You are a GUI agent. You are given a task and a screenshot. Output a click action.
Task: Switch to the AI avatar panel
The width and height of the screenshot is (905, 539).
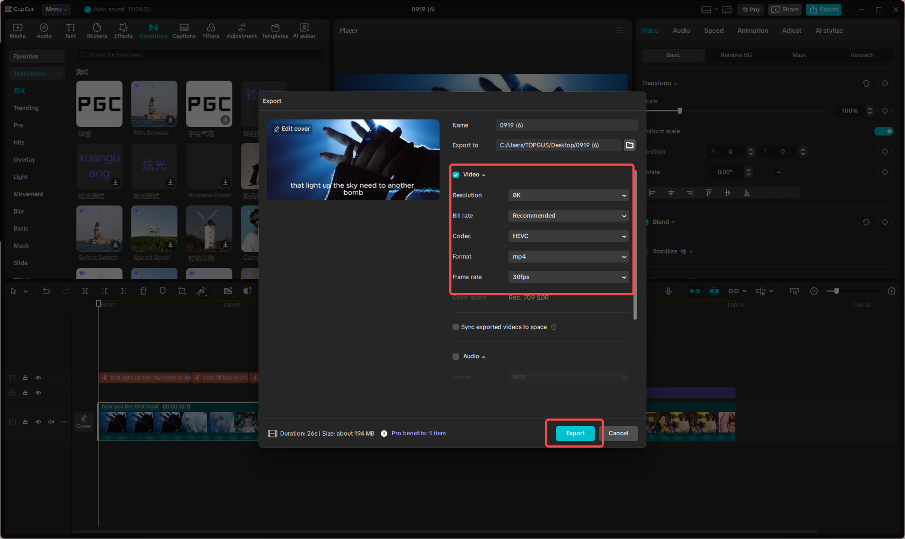tap(304, 30)
